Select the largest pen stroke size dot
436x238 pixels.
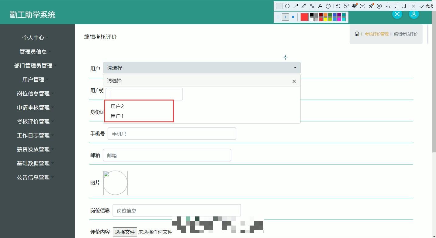pos(293,17)
